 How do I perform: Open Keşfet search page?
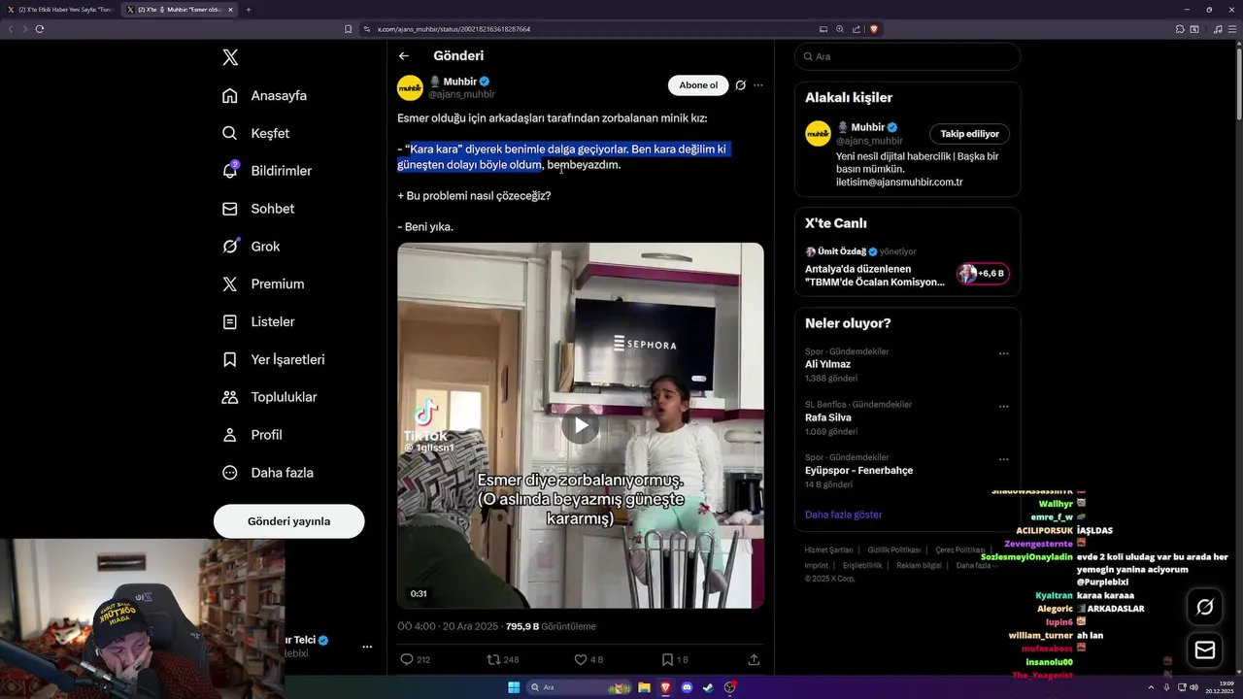tap(255, 133)
